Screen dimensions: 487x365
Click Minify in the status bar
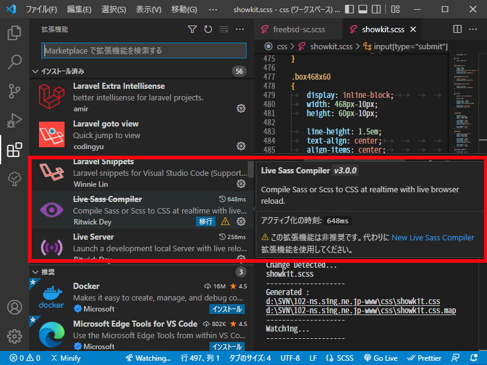66,358
